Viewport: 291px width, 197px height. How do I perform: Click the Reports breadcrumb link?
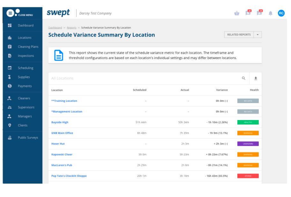(x=71, y=28)
